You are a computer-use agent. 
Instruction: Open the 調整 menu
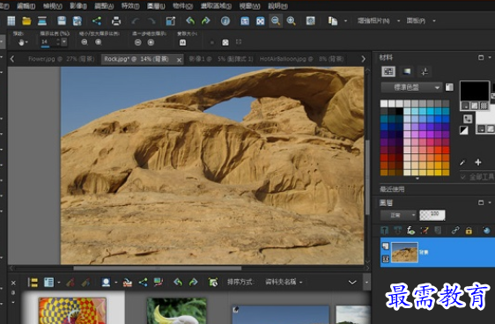click(x=104, y=5)
